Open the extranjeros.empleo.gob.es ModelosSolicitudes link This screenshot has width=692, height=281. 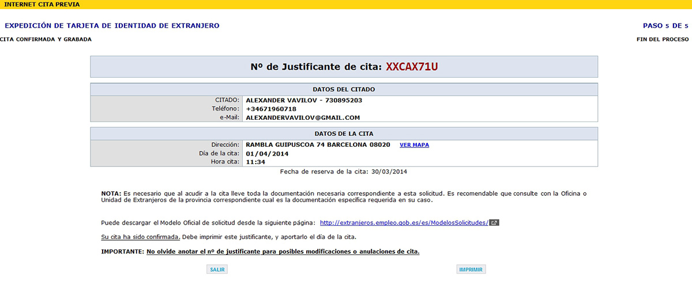coord(404,223)
